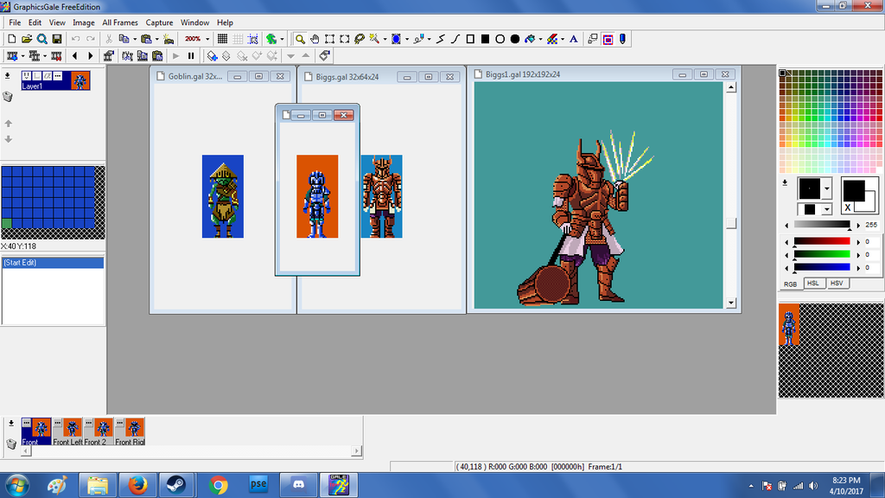
Task: Open the All Frames menu
Action: [119, 22]
